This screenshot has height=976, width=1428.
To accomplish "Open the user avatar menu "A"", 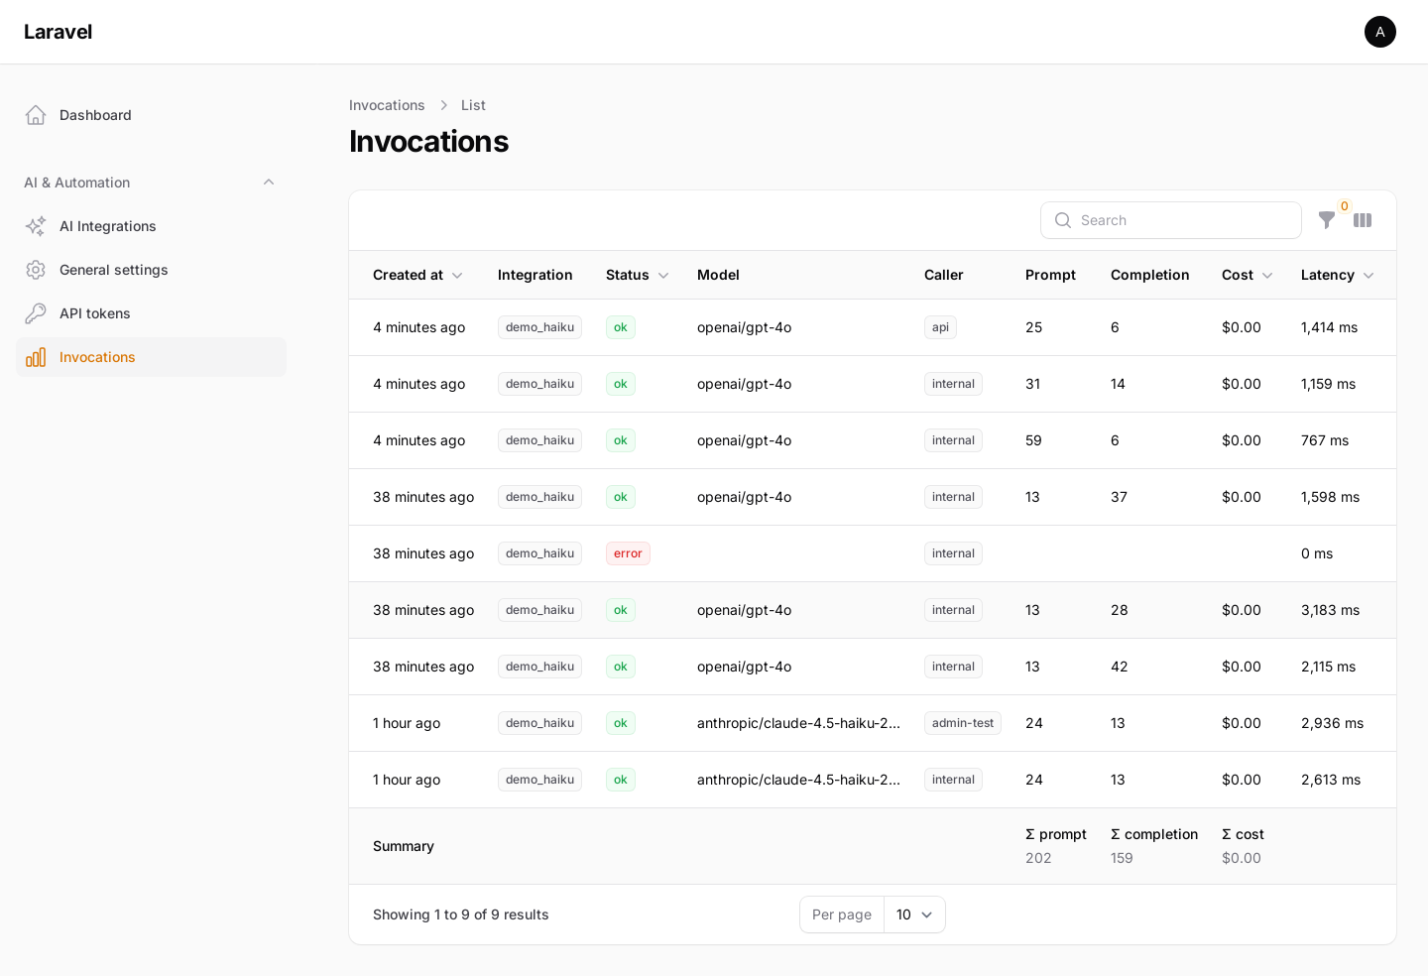I will 1380,32.
